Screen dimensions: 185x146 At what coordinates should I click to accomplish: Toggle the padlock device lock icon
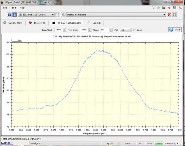tap(15, 15)
